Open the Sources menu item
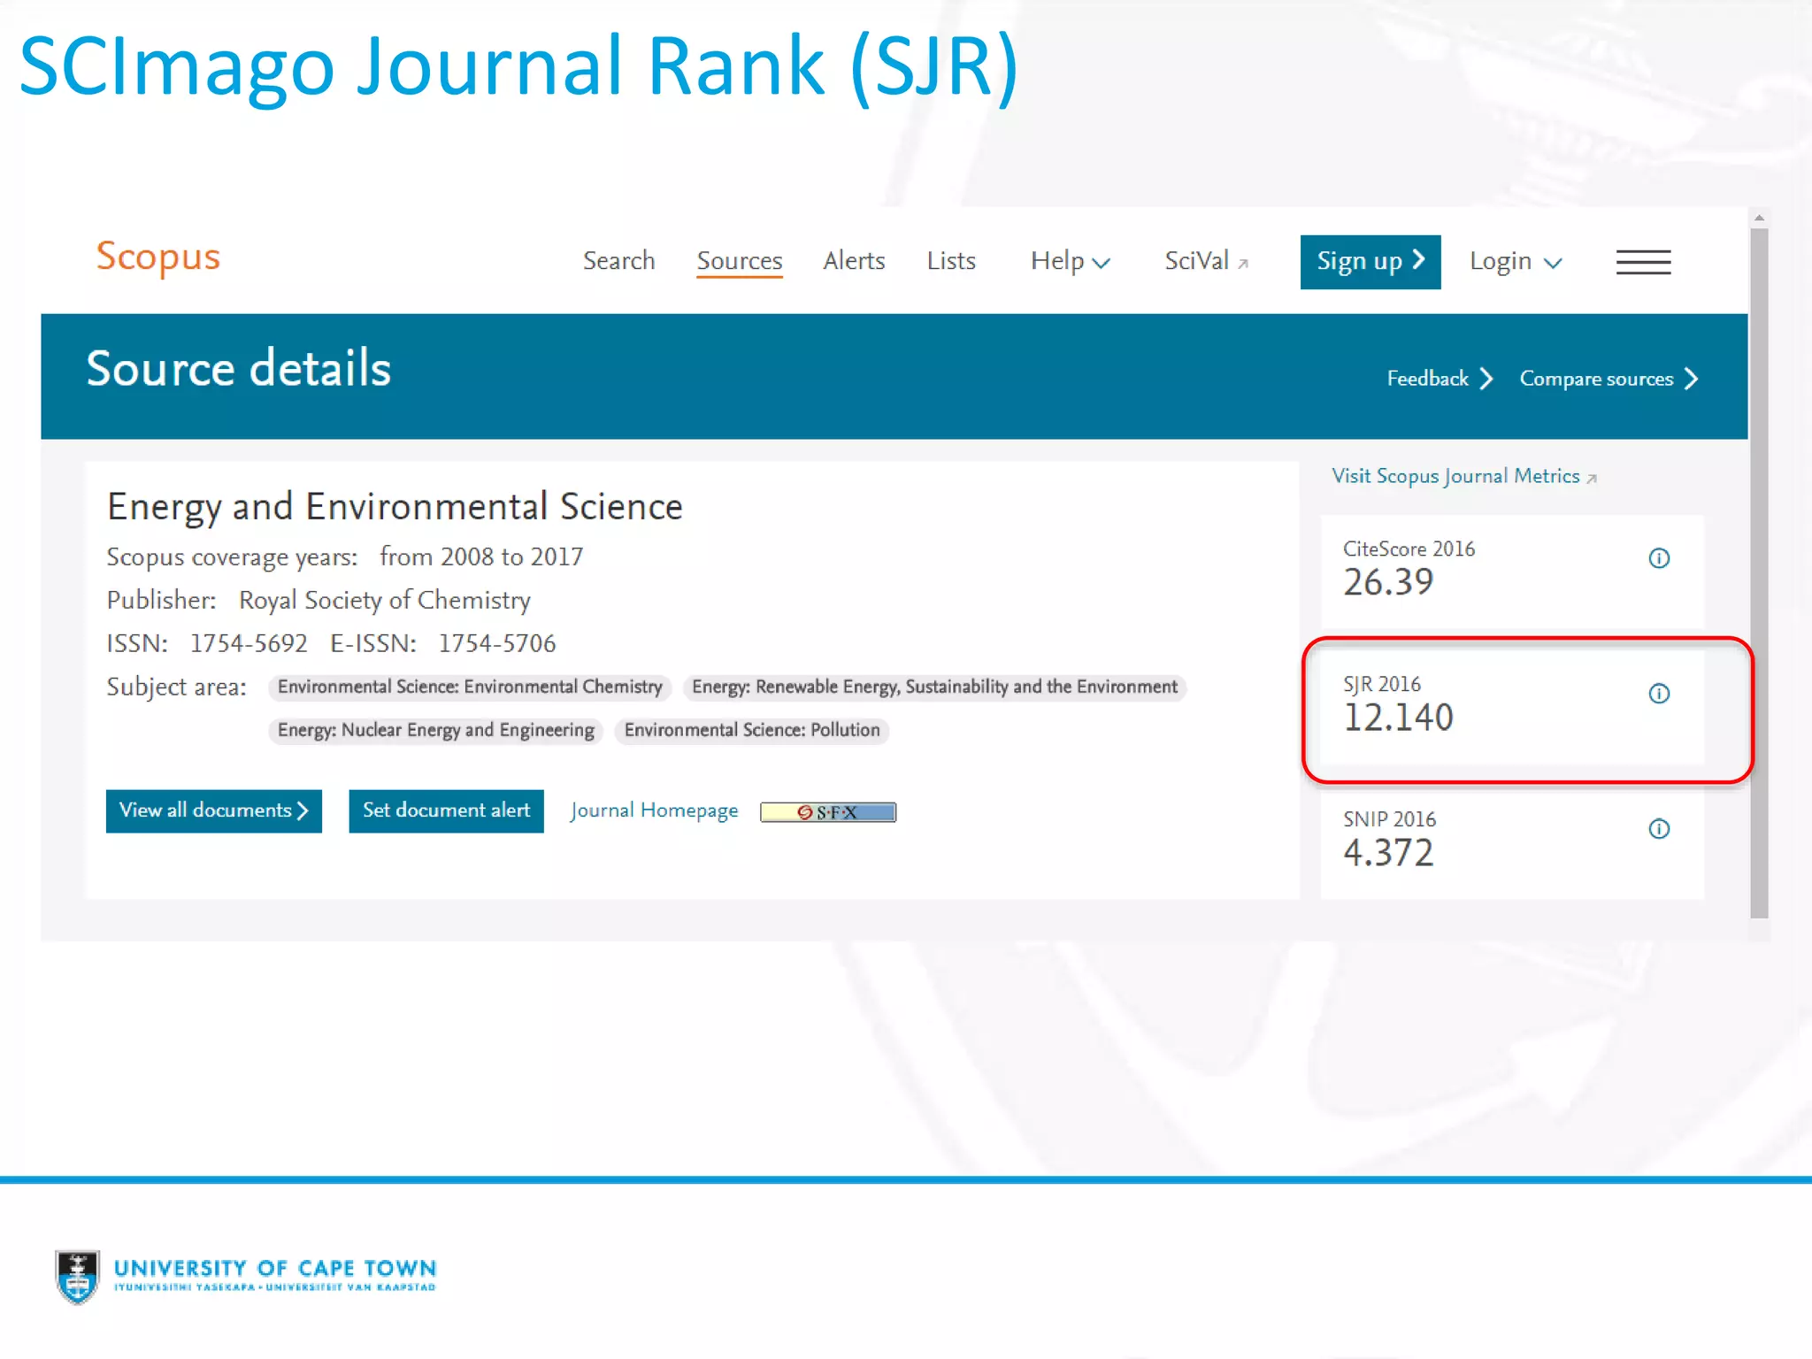1812x1359 pixels. coord(740,261)
